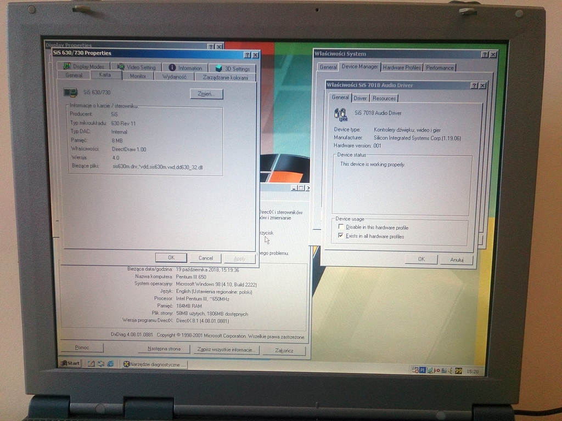Switch to the Wydajność tab

click(x=174, y=77)
